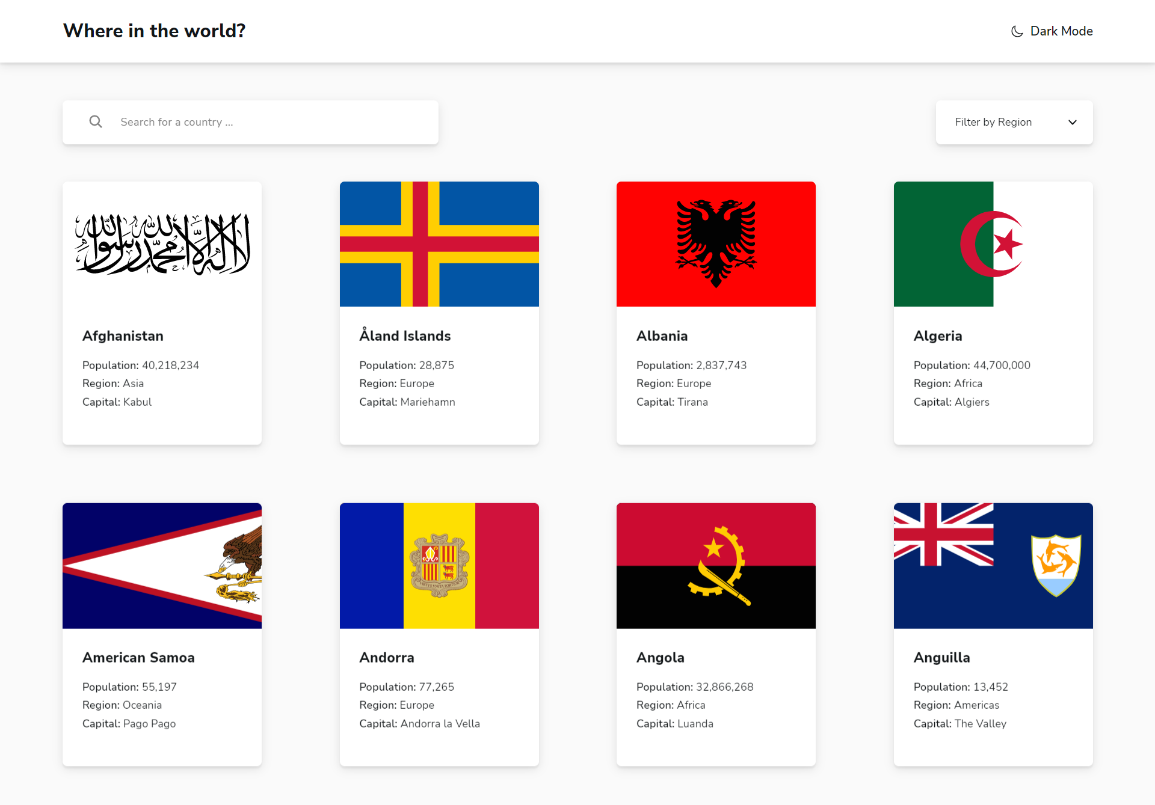Click the moon icon in the header
Viewport: 1155px width, 805px height.
[1015, 31]
